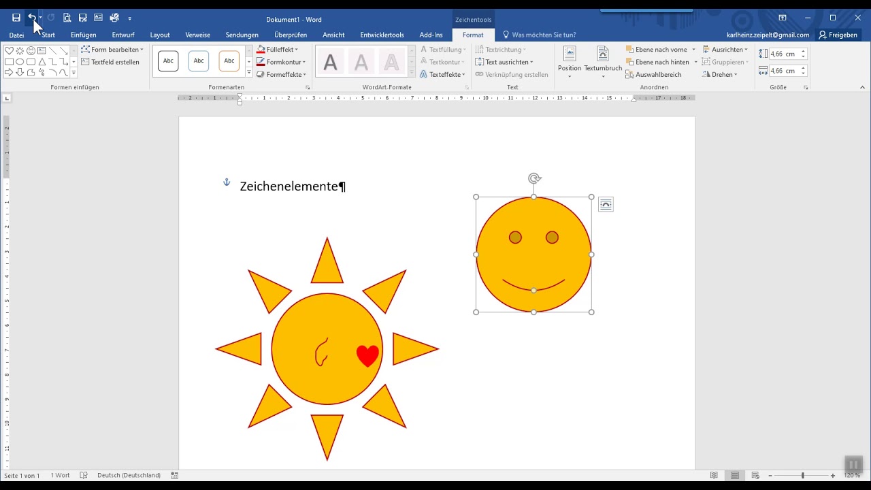Collapse the ribbon with the arrow
The height and width of the screenshot is (490, 871).
[863, 87]
